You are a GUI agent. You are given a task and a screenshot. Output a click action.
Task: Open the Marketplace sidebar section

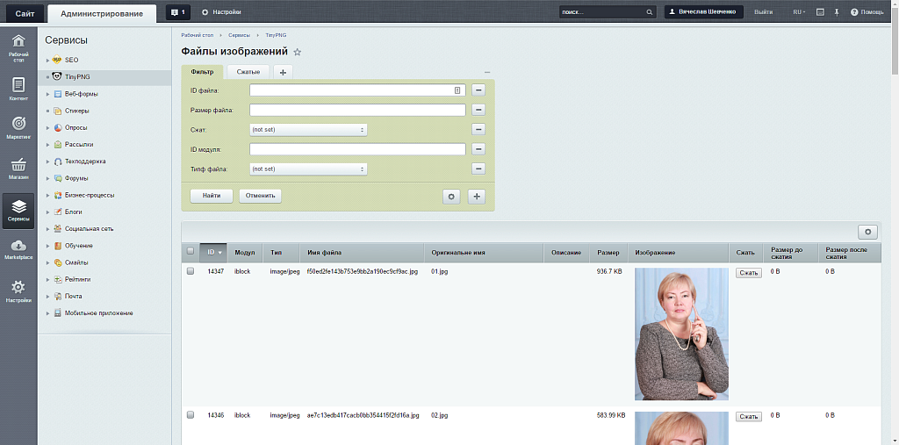tap(18, 249)
